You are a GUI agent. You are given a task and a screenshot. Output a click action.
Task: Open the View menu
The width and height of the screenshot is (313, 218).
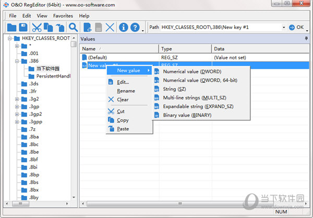pyautogui.click(x=42, y=16)
